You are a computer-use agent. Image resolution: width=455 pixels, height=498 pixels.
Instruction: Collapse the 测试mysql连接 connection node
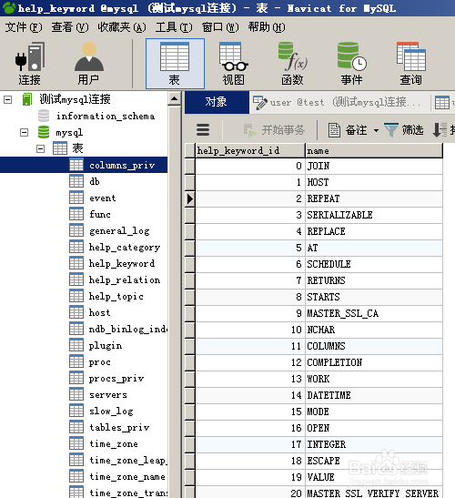click(x=7, y=100)
